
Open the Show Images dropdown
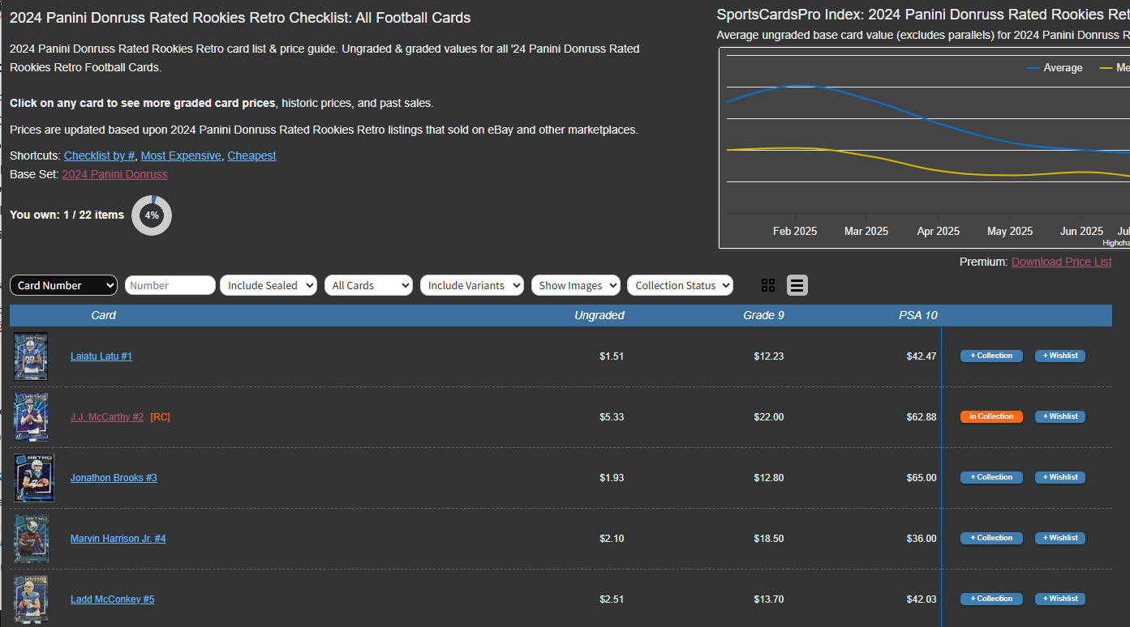point(576,285)
